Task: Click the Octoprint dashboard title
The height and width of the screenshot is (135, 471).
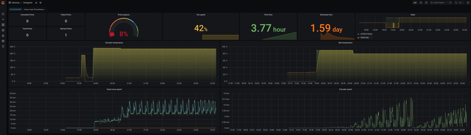Action: (28, 3)
